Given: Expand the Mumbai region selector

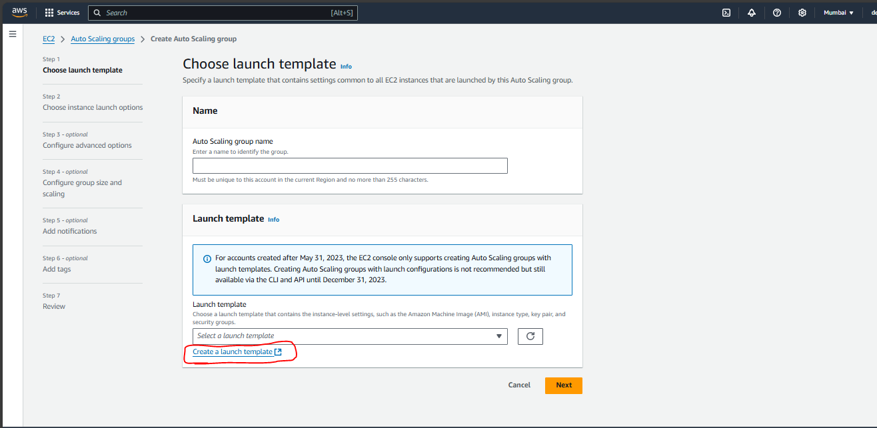Looking at the screenshot, I should pyautogui.click(x=838, y=13).
